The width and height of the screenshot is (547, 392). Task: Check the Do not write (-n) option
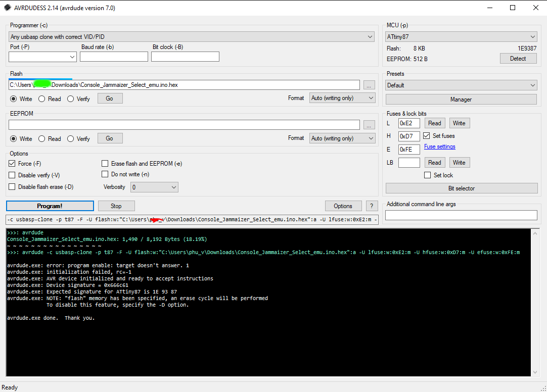105,174
